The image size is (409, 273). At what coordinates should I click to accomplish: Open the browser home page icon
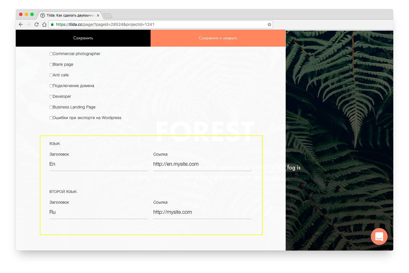(x=44, y=24)
